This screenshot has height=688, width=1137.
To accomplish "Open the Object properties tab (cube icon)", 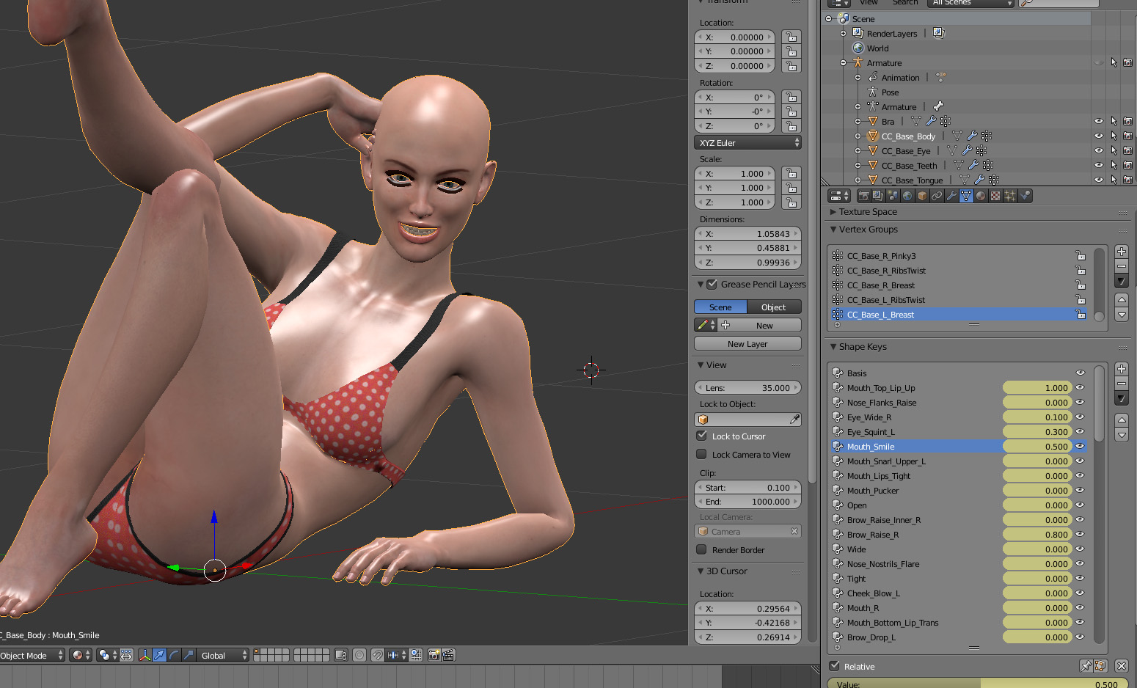I will pos(922,196).
